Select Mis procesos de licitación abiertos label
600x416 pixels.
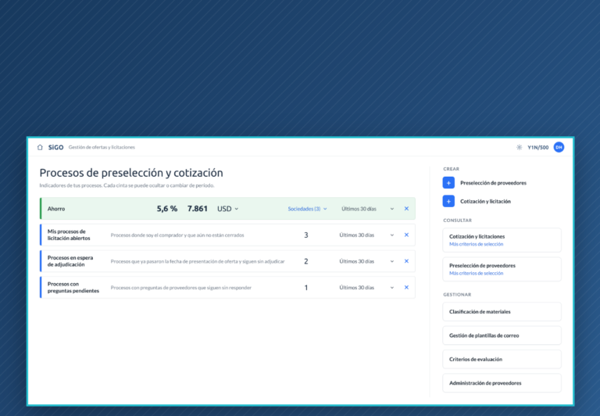pyautogui.click(x=69, y=235)
